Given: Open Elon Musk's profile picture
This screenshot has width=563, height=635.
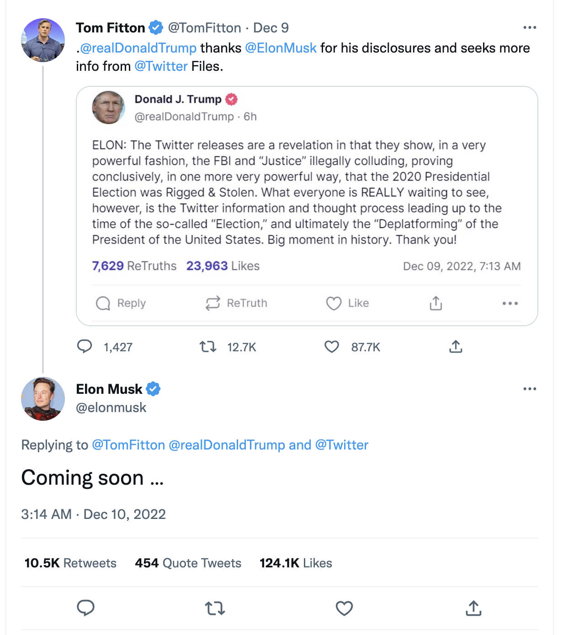Looking at the screenshot, I should pyautogui.click(x=43, y=399).
